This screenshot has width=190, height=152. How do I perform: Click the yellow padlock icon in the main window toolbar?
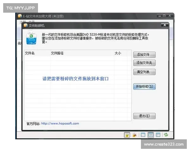[x=127, y=135]
